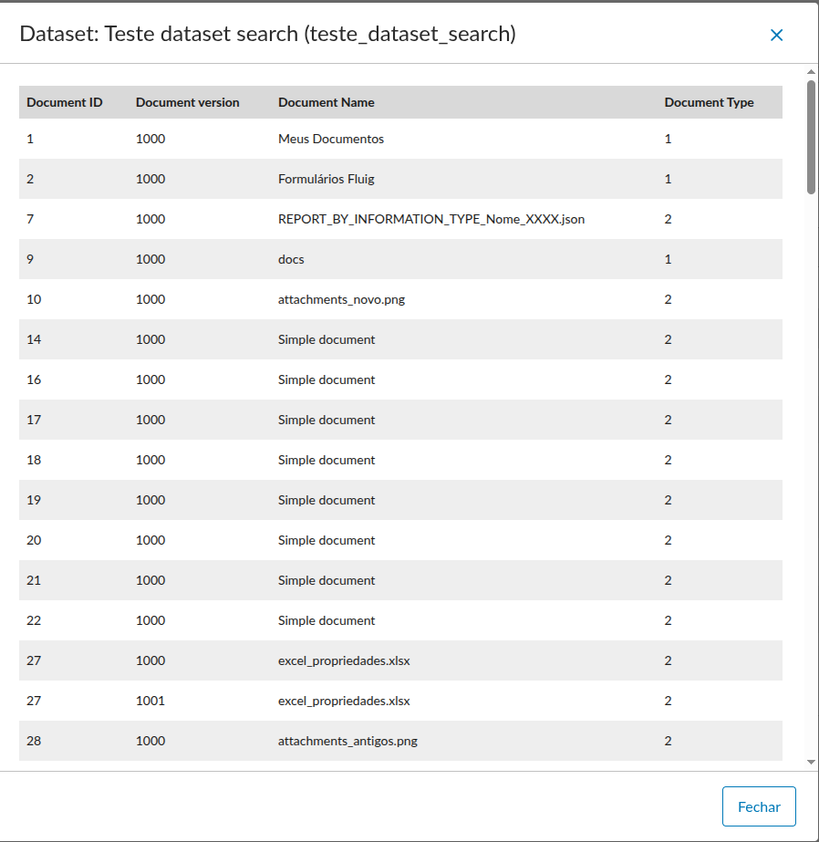Viewport: 819px width, 842px height.
Task: Select excel_propriedades.xlsx version 1000 row
Action: (344, 660)
